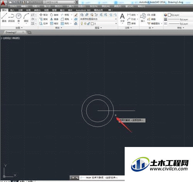Click the Array (阵列) tool
This screenshot has height=182, width=193.
click(65, 23)
